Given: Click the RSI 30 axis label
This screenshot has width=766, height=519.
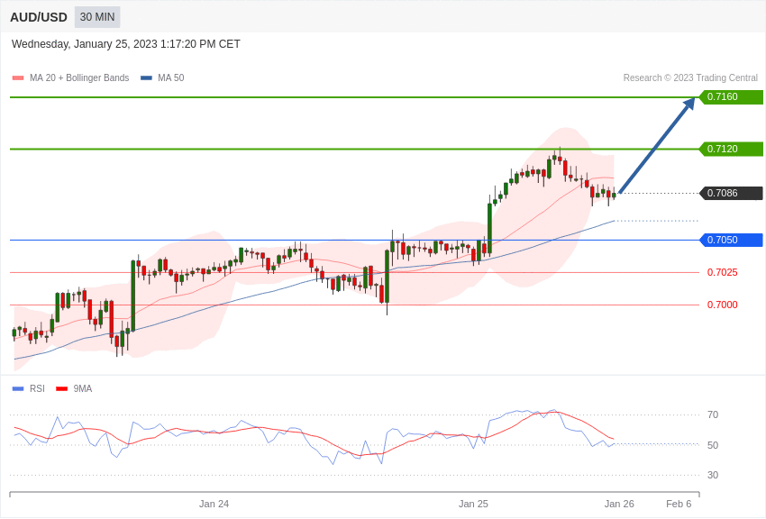Looking at the screenshot, I should 713,475.
